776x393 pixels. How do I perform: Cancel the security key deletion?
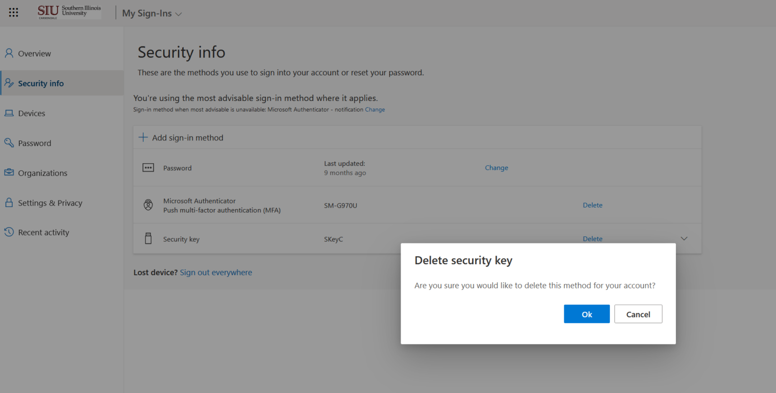(638, 314)
